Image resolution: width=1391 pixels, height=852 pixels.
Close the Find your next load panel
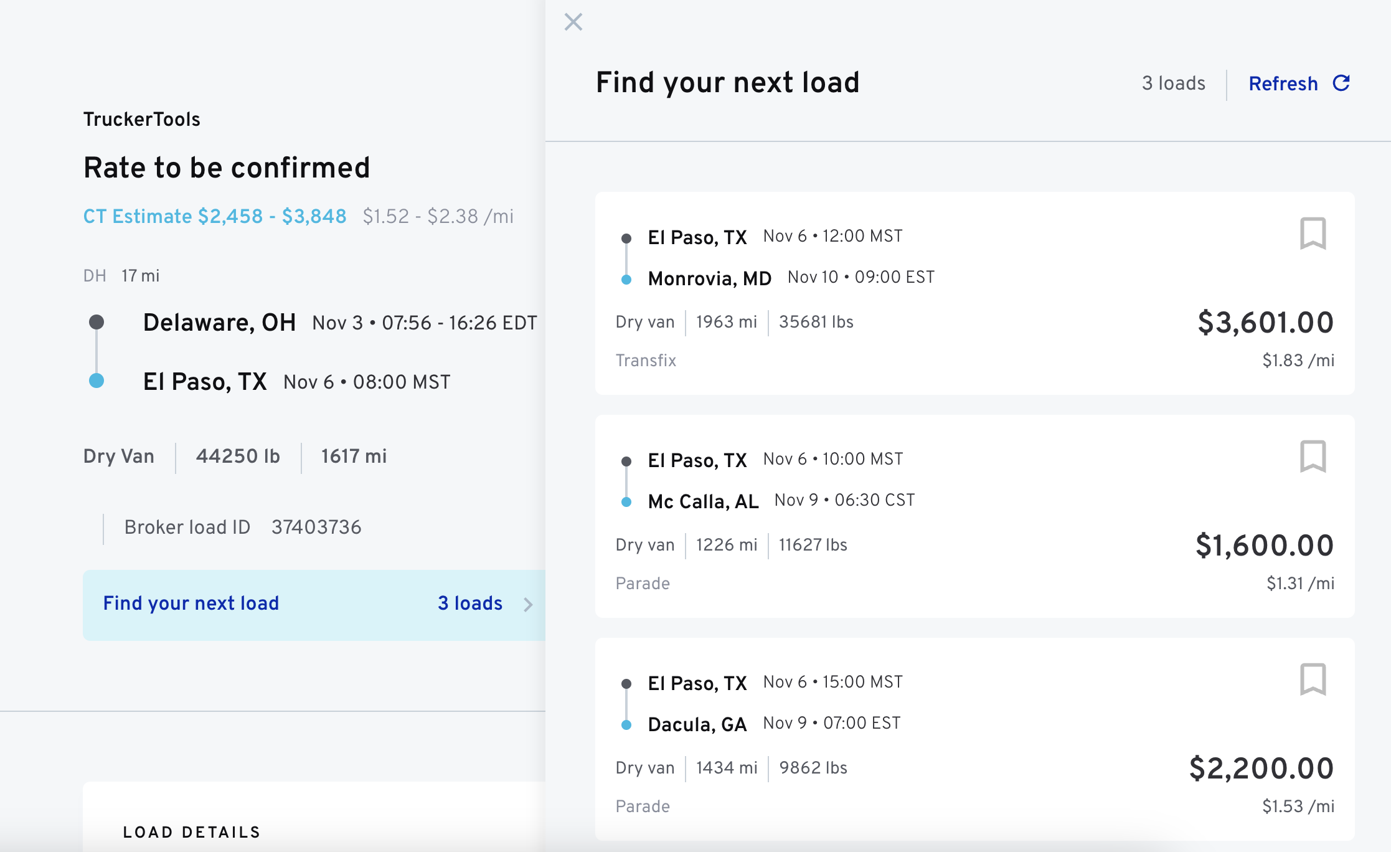[573, 22]
